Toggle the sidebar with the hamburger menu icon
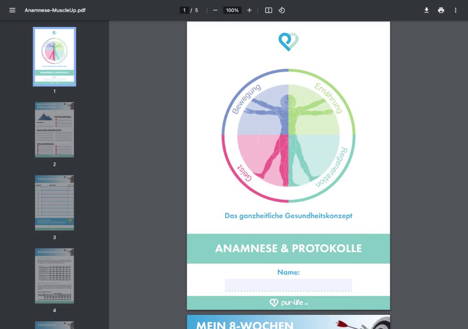This screenshot has height=329, width=468. pyautogui.click(x=12, y=10)
